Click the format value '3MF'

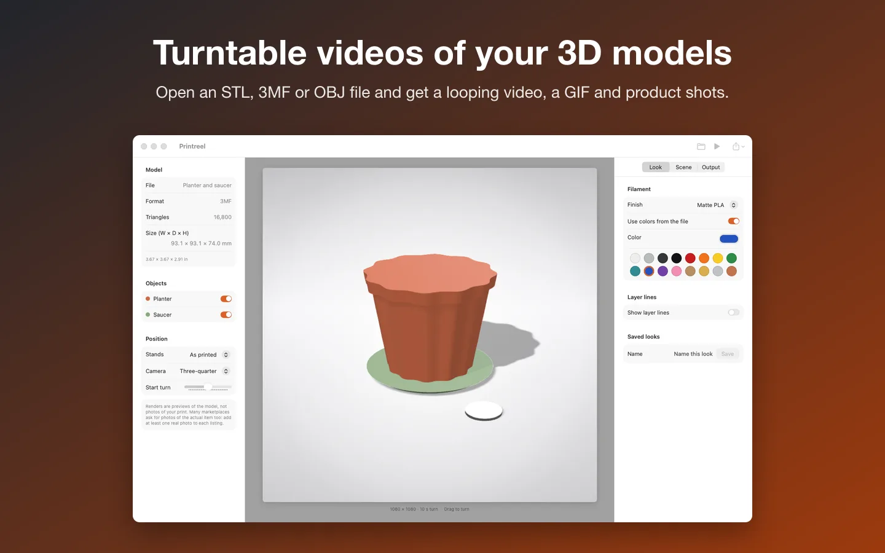click(x=226, y=202)
